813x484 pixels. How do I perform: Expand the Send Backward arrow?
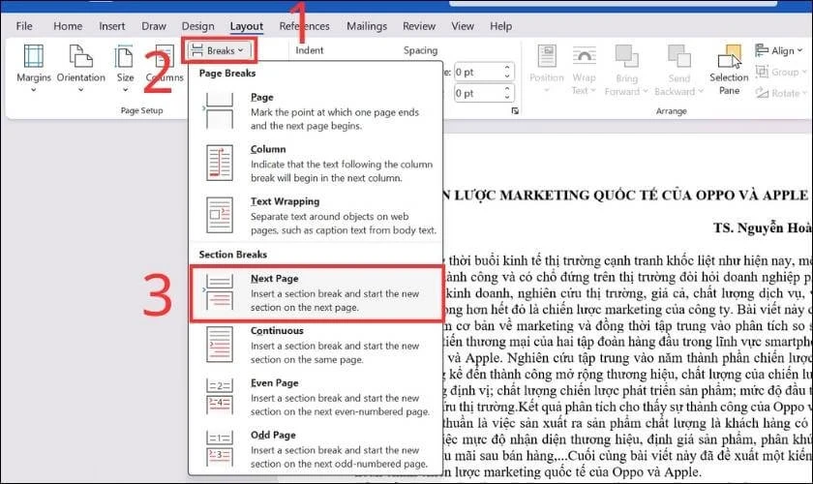click(701, 91)
